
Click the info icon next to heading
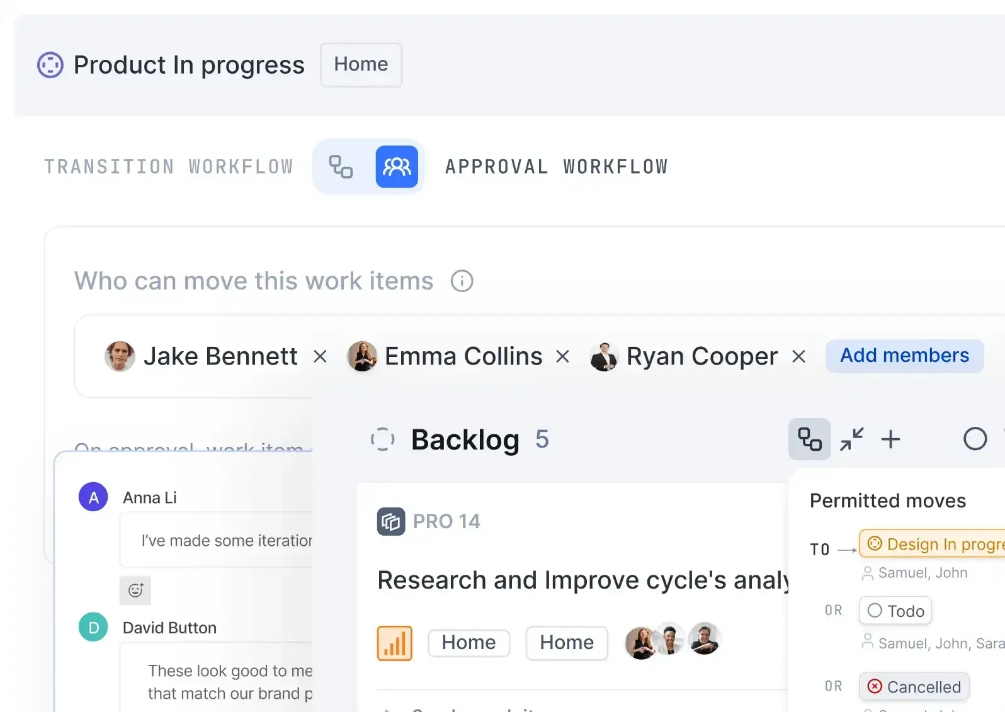[462, 281]
